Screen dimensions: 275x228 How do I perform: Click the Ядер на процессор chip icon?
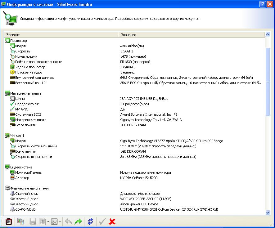(12, 67)
